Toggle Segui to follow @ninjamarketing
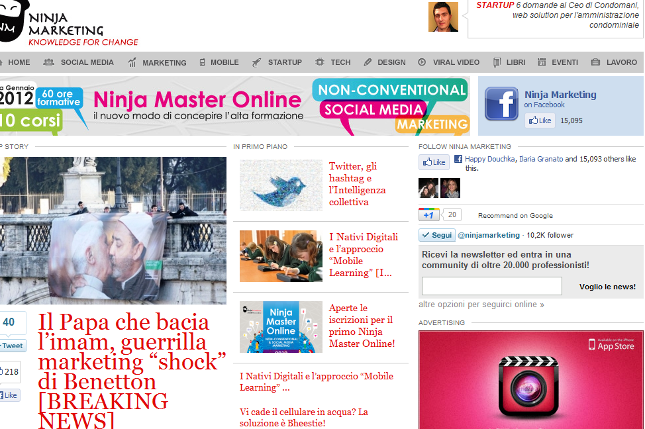The image size is (645, 429). click(x=436, y=235)
